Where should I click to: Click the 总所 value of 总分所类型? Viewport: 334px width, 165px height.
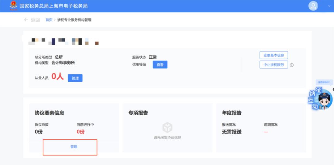coord(59,57)
